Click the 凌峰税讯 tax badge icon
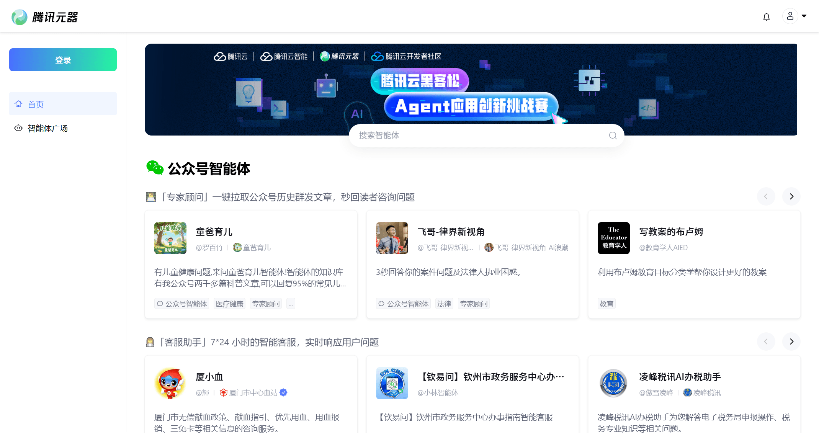 click(613, 383)
